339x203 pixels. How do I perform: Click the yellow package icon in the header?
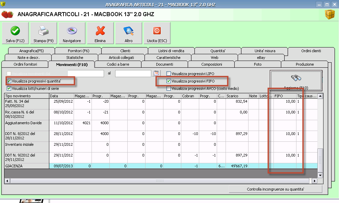pos(330,14)
